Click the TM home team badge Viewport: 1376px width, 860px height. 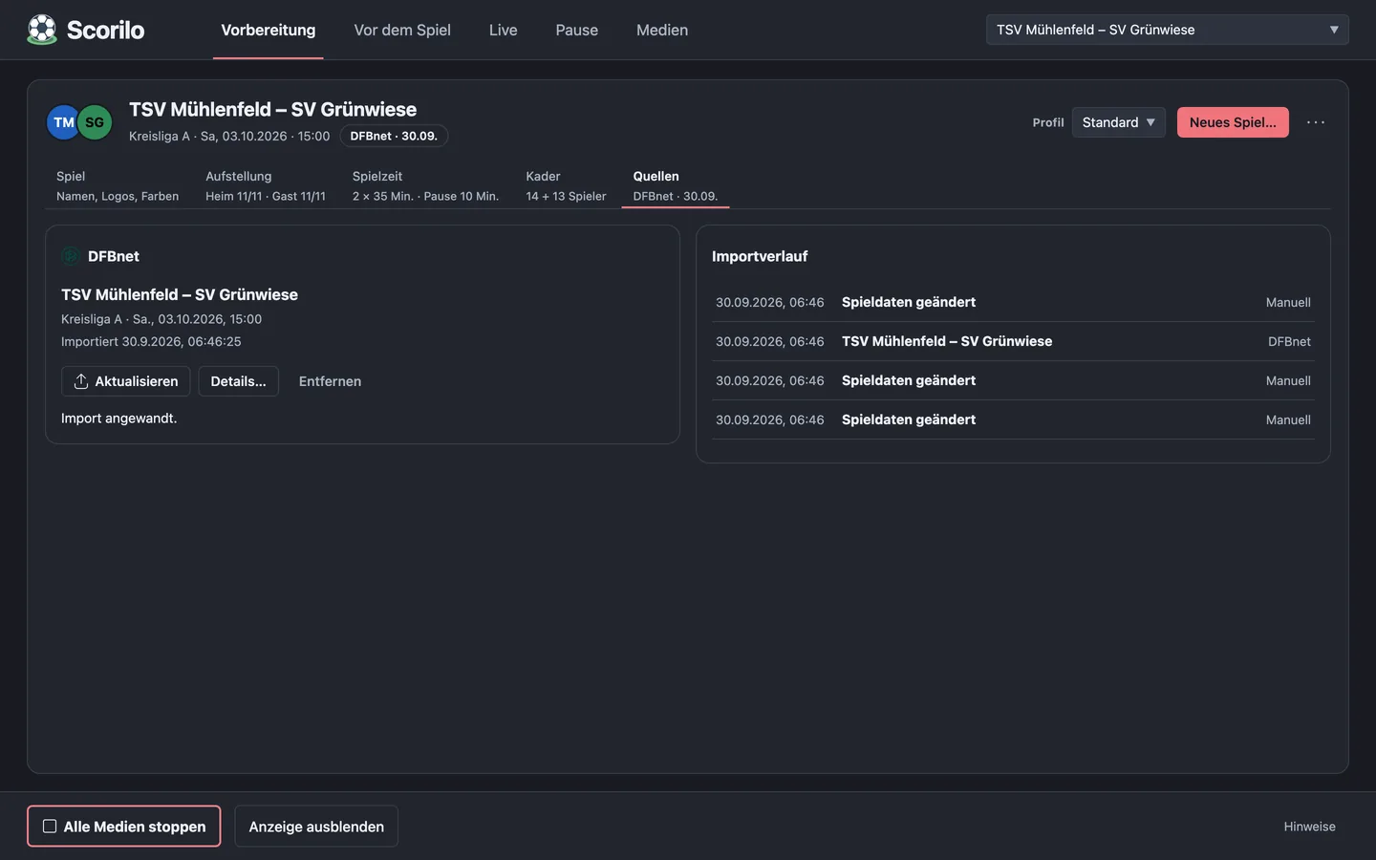click(64, 122)
